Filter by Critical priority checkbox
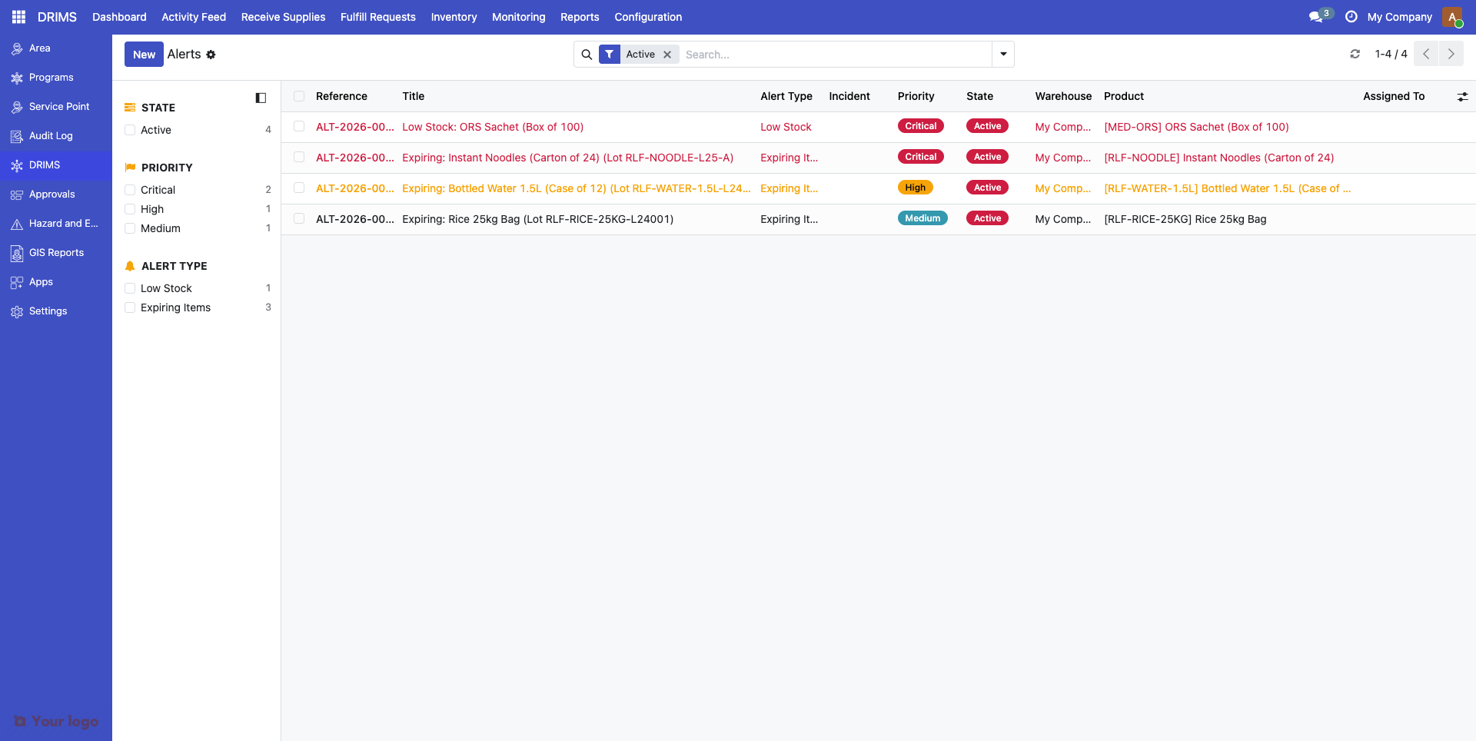The height and width of the screenshot is (741, 1476). coord(130,190)
